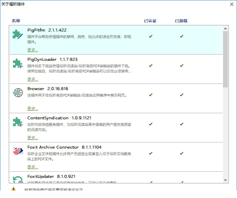Screen dimensions: 237x198
Task: Click the ContentSyndication description text
Action: [79, 127]
